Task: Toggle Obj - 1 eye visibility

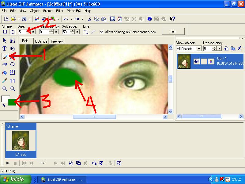Action: [196, 61]
